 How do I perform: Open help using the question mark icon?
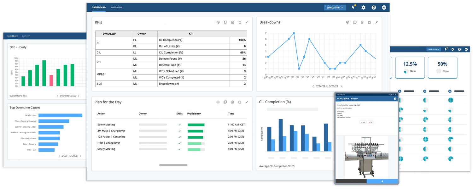[x=374, y=7]
